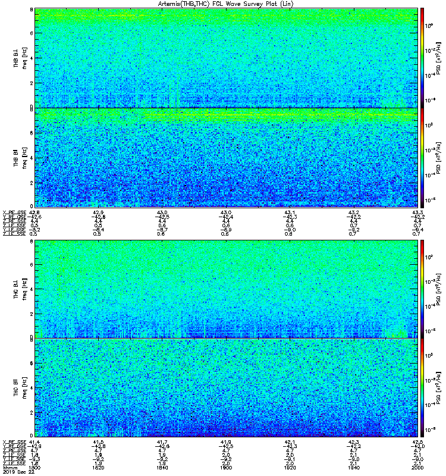446x476 pixels.
Task: Click the '-8.2' Y_LE_SSE value for THB
Action: [x=34, y=230]
